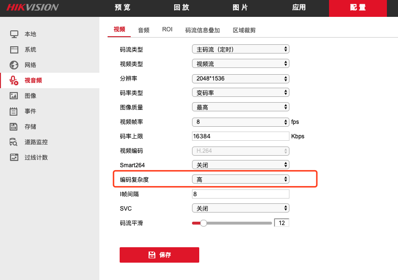Open the resolution 2048*1536 dropdown

[240, 78]
